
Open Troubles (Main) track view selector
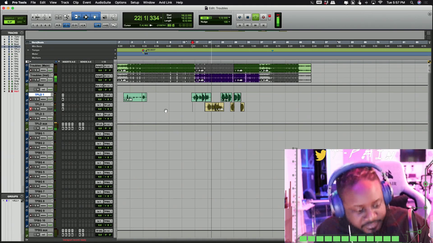[x=43, y=70]
